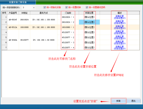Click the SN地址 column header
This screenshot has width=143, height=109.
point(24,13)
